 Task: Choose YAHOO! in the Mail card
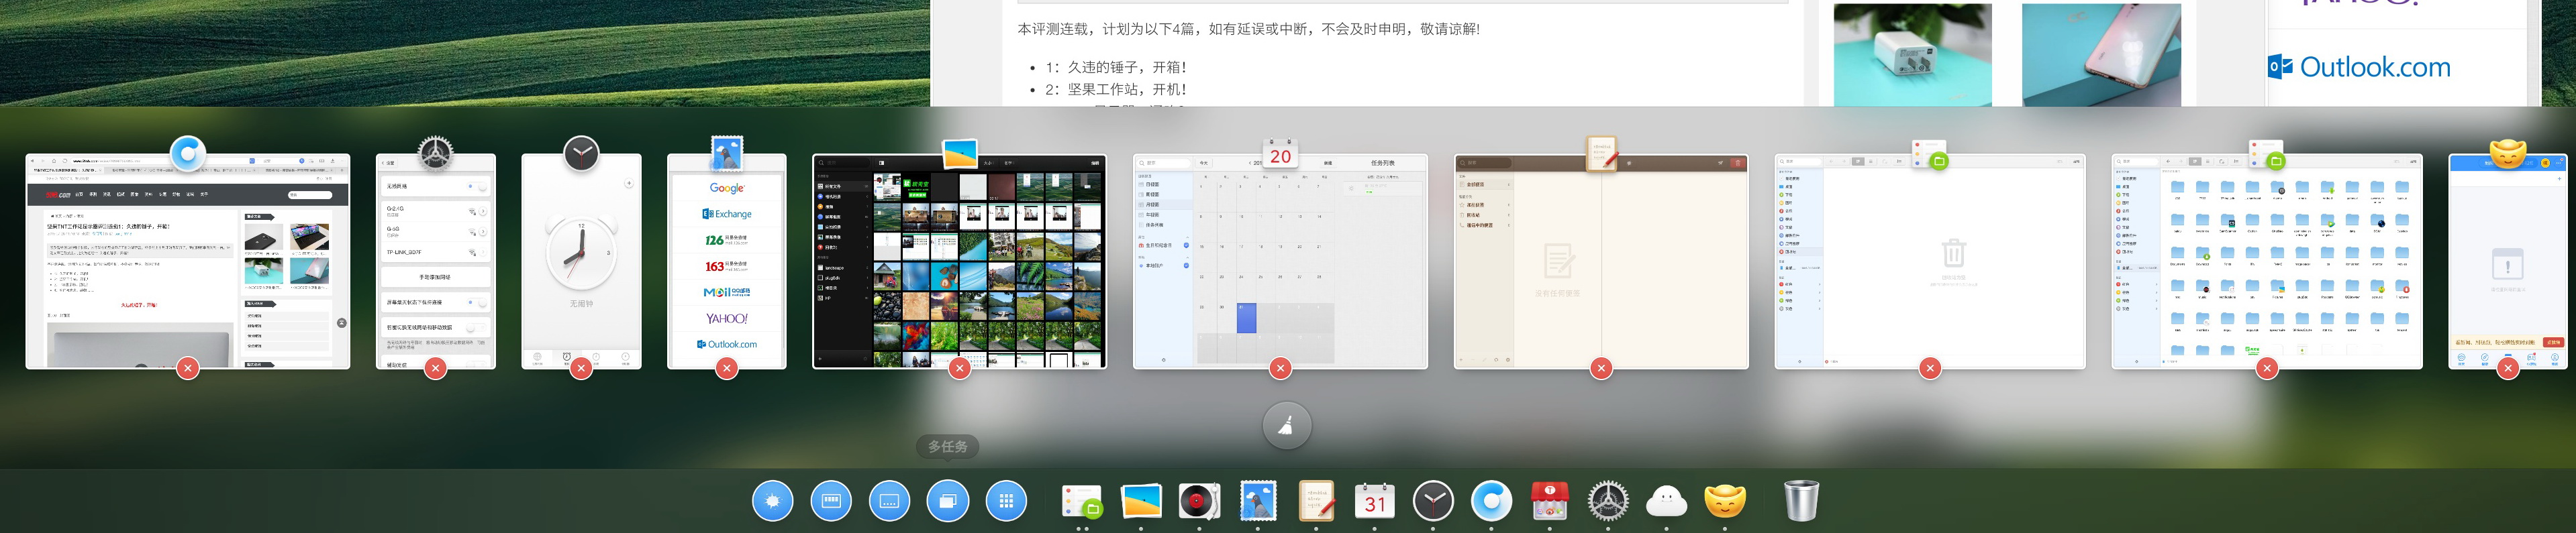[727, 318]
